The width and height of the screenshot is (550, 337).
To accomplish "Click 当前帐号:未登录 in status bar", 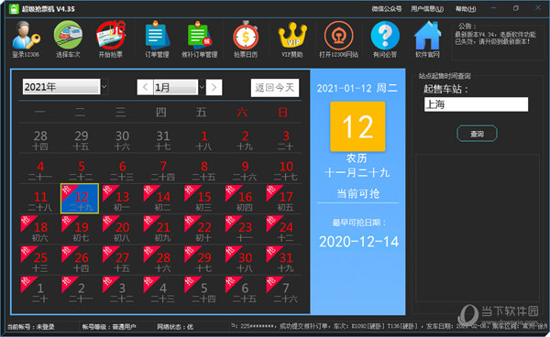I will point(30,327).
